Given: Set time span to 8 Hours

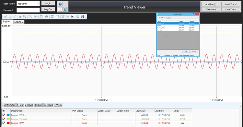Looking at the screenshot, I should pyautogui.click(x=38, y=105).
